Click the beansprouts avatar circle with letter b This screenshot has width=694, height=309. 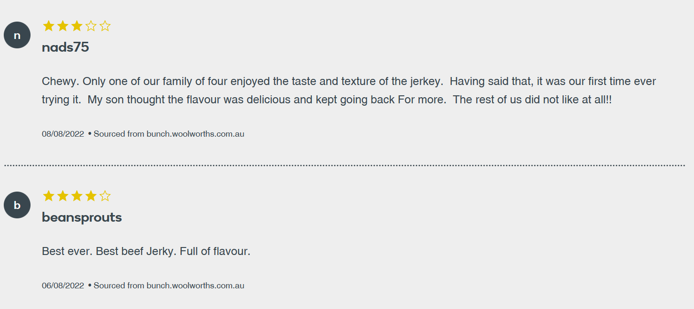(17, 205)
